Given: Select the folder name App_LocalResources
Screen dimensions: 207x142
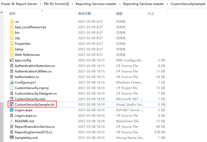Looking at the screenshot, I should click(x=30, y=27).
